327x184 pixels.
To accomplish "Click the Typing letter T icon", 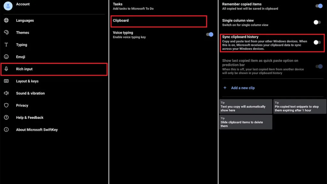I will [6, 44].
